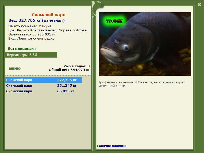Click the Вес: 327,795 кг (зачетная) line

click(x=36, y=20)
